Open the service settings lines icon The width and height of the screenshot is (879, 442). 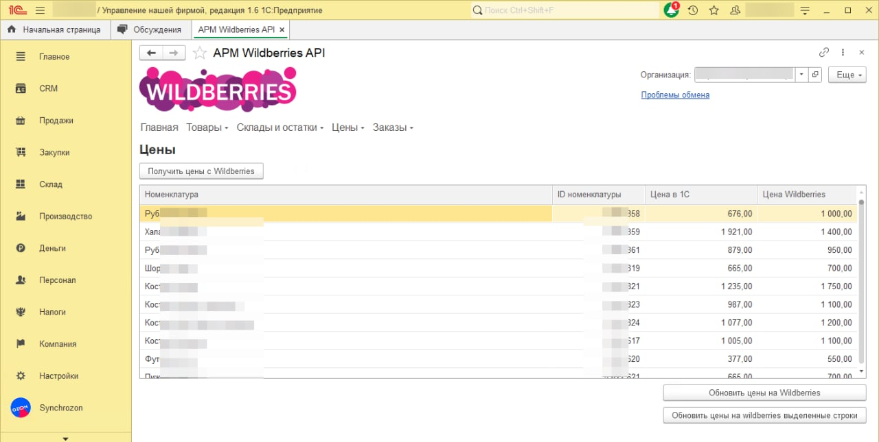[x=806, y=10]
